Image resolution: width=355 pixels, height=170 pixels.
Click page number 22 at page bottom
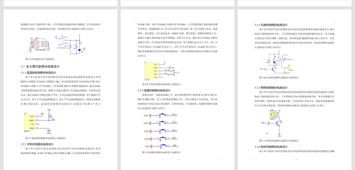(296, 160)
